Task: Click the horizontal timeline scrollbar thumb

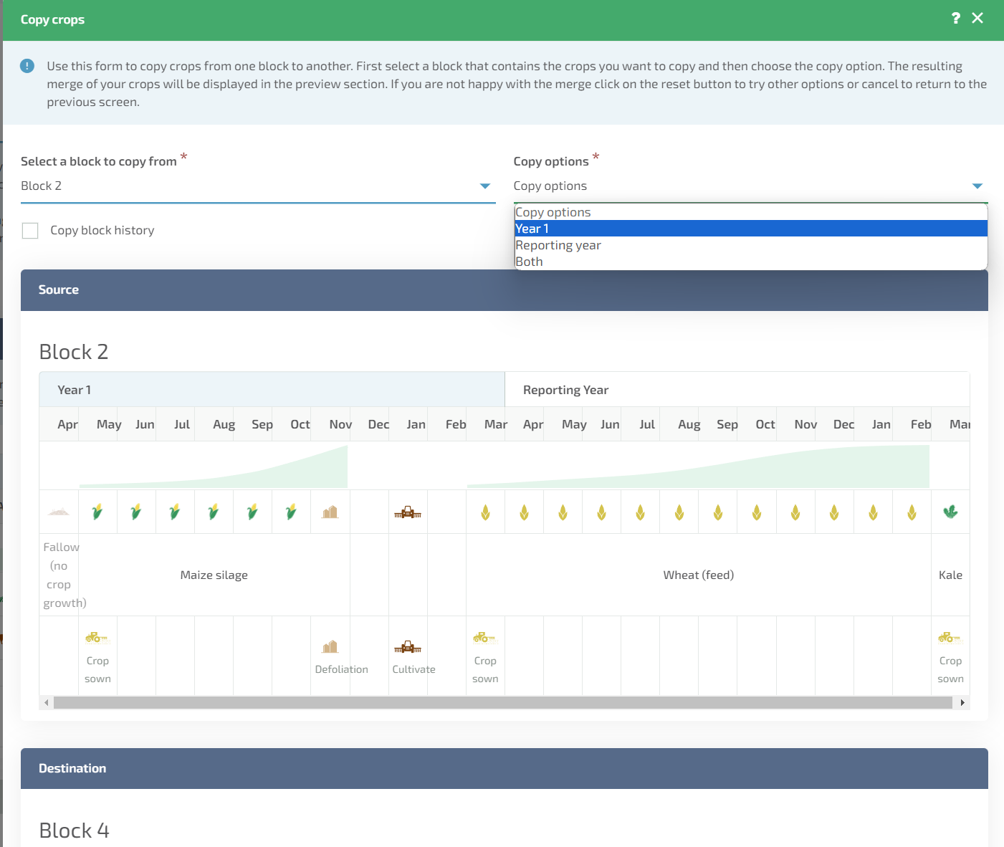Action: [503, 702]
